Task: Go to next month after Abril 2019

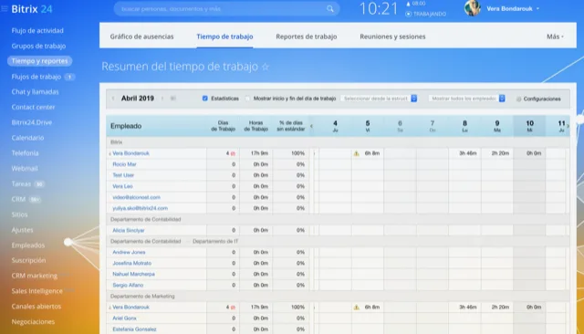Action: (x=162, y=99)
